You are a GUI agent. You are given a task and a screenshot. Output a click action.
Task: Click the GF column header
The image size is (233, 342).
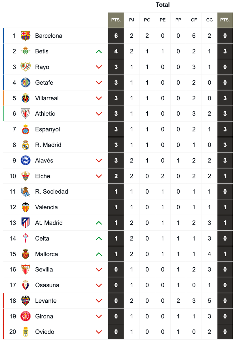[194, 20]
